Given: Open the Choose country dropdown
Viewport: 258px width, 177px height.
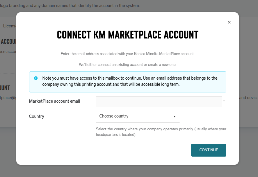Looking at the screenshot, I should [138, 116].
